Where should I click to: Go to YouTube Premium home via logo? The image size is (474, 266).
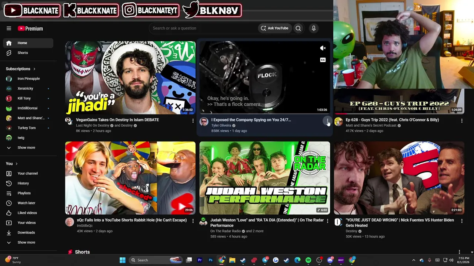click(30, 28)
